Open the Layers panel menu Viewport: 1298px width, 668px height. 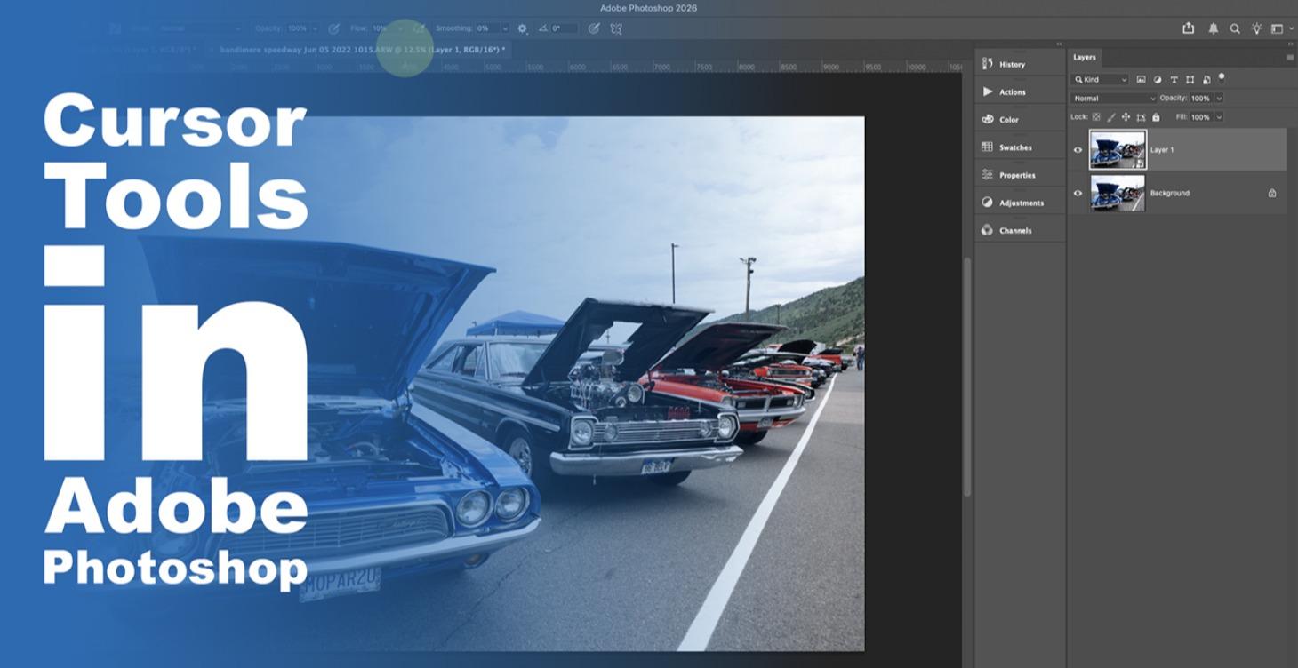point(1290,58)
